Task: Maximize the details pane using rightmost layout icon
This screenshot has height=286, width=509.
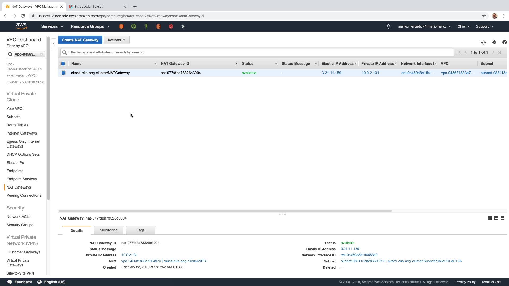Action: coord(502,218)
